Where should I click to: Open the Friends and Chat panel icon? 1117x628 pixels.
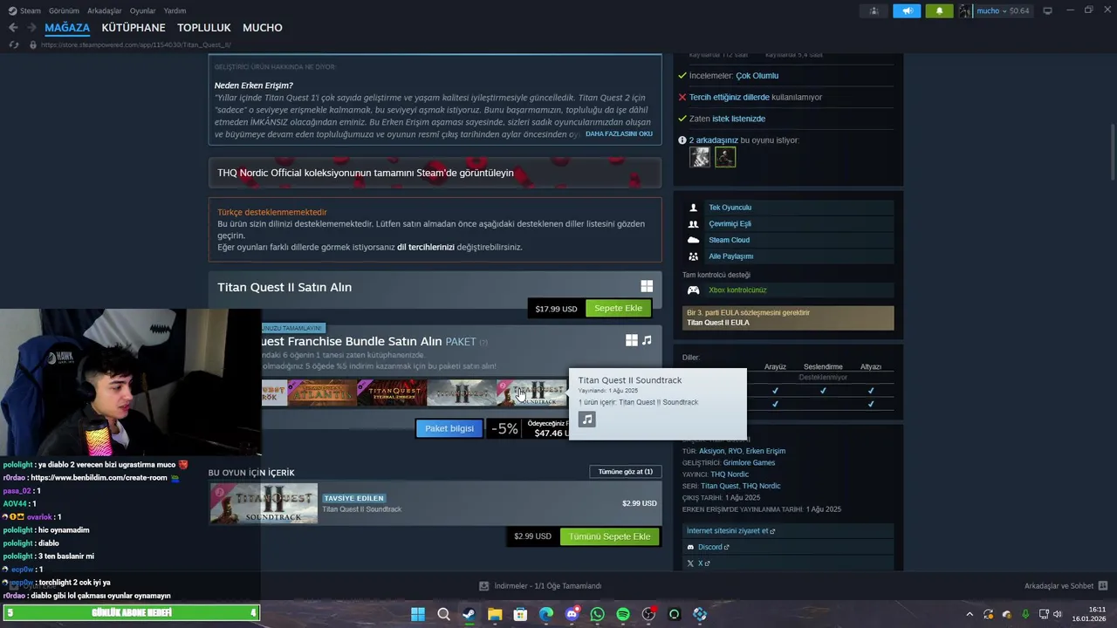pos(1103,586)
